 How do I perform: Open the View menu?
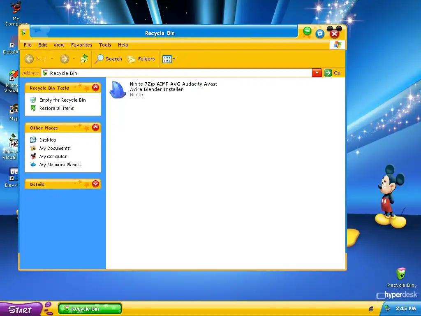pos(59,45)
